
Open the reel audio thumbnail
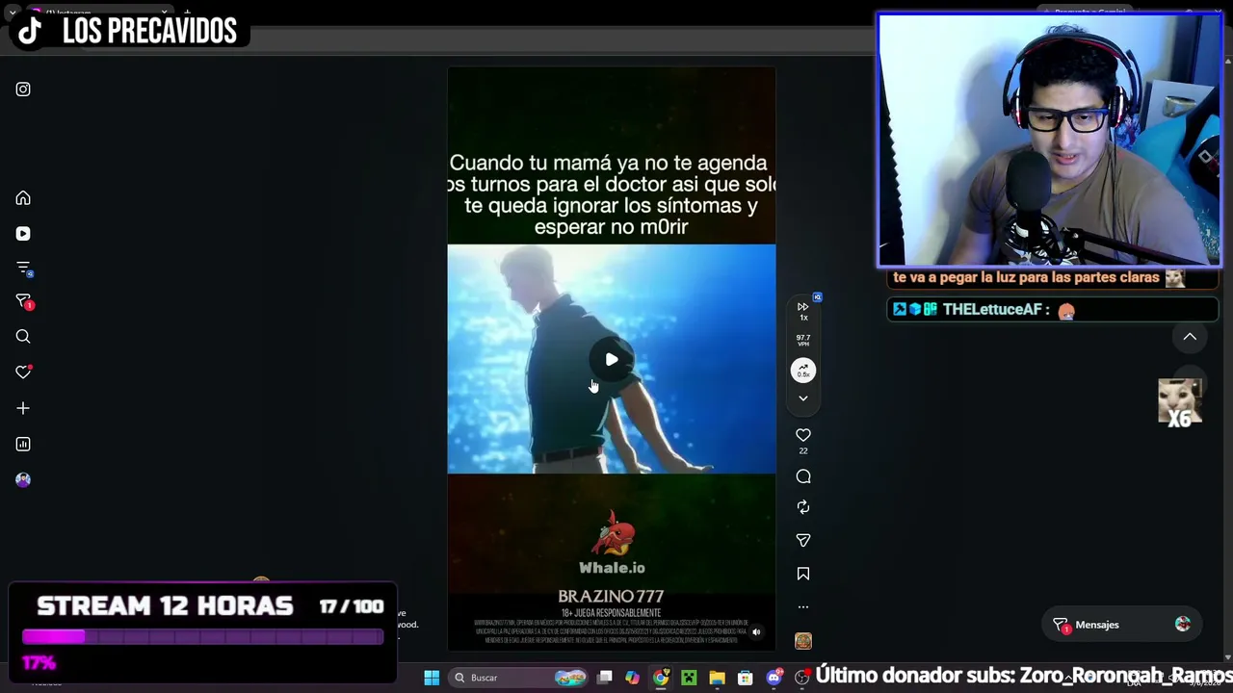[x=803, y=641]
